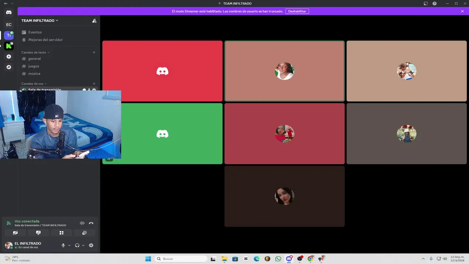
Task: Start an activity button
Action: [61, 233]
